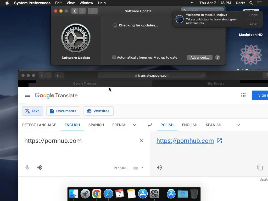Open the Edit menu
The image size is (268, 201).
pyautogui.click(x=58, y=3)
